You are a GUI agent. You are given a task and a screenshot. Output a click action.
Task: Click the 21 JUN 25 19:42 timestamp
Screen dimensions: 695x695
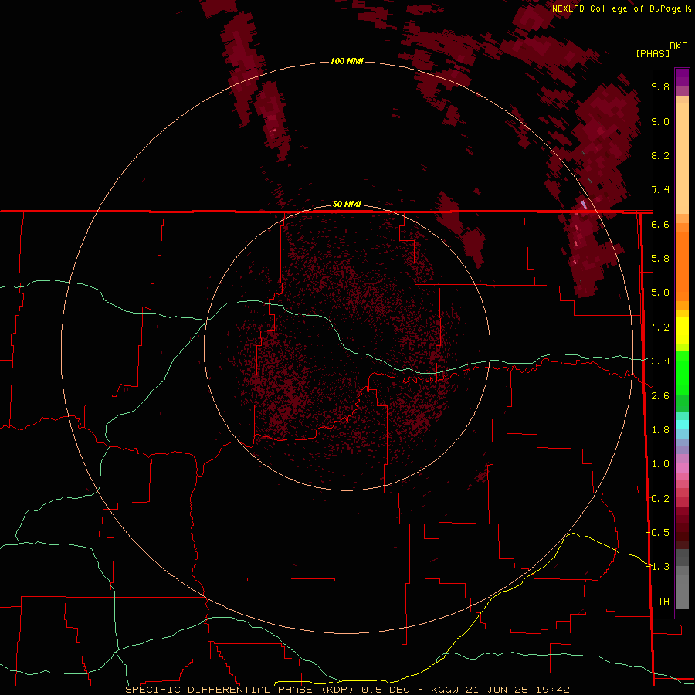(x=517, y=690)
